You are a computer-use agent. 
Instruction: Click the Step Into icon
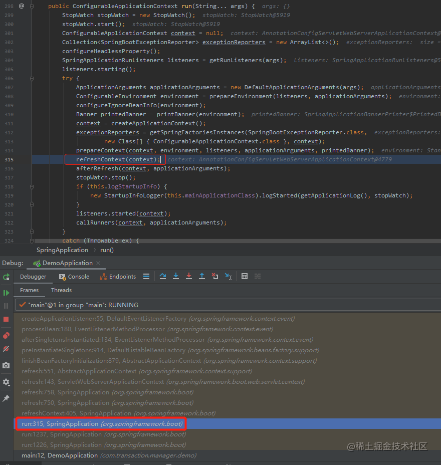(x=176, y=277)
